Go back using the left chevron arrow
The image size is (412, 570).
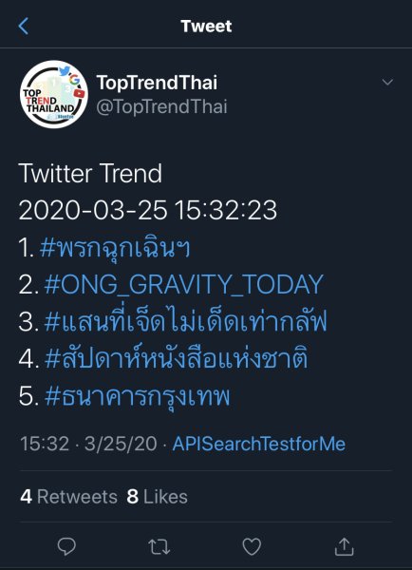pos(23,27)
